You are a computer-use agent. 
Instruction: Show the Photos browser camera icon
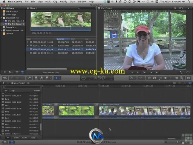tap(155, 78)
